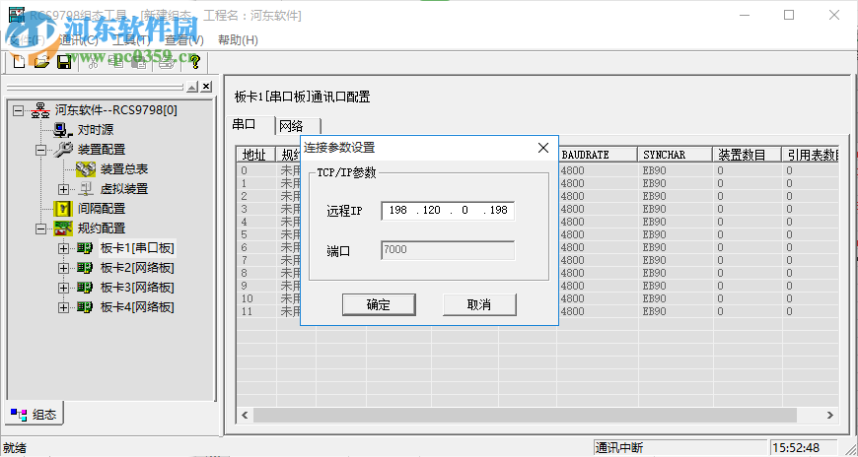Save the project with the floppy disk icon

[x=64, y=62]
